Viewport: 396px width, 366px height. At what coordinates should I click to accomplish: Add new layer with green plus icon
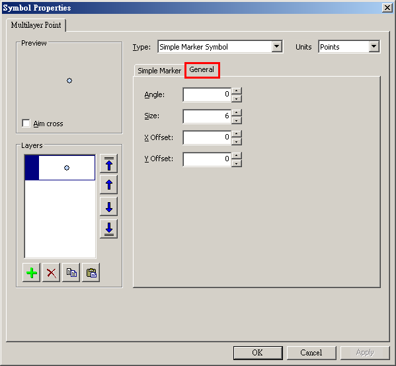tap(31, 273)
